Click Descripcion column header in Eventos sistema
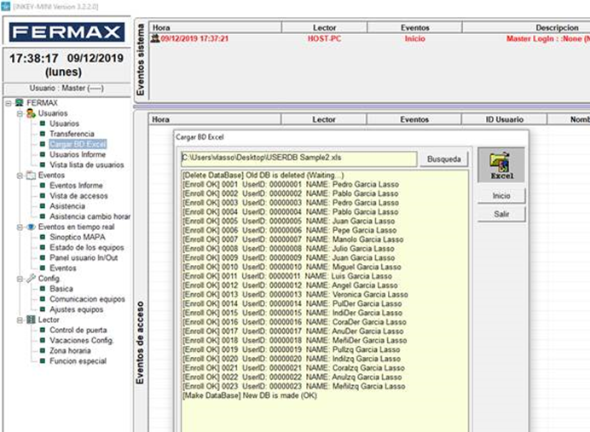 coord(527,27)
